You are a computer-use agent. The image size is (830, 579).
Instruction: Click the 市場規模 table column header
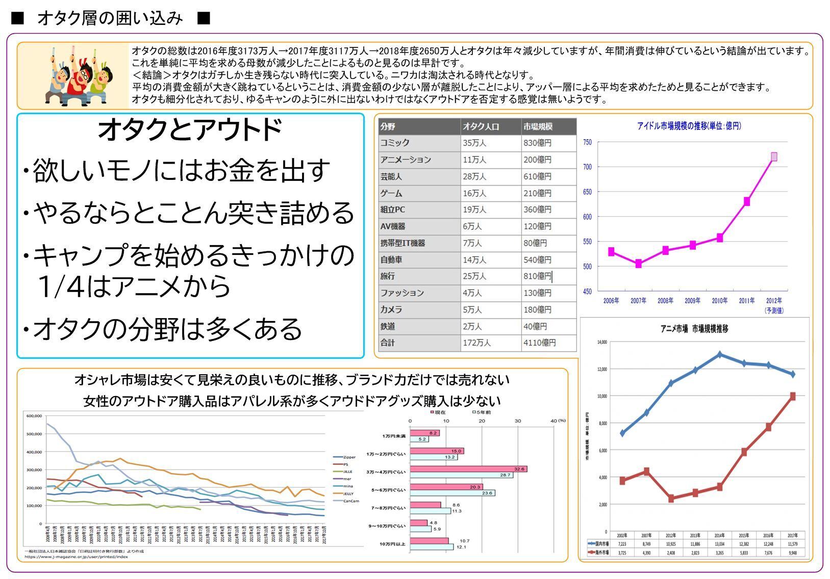click(538, 126)
